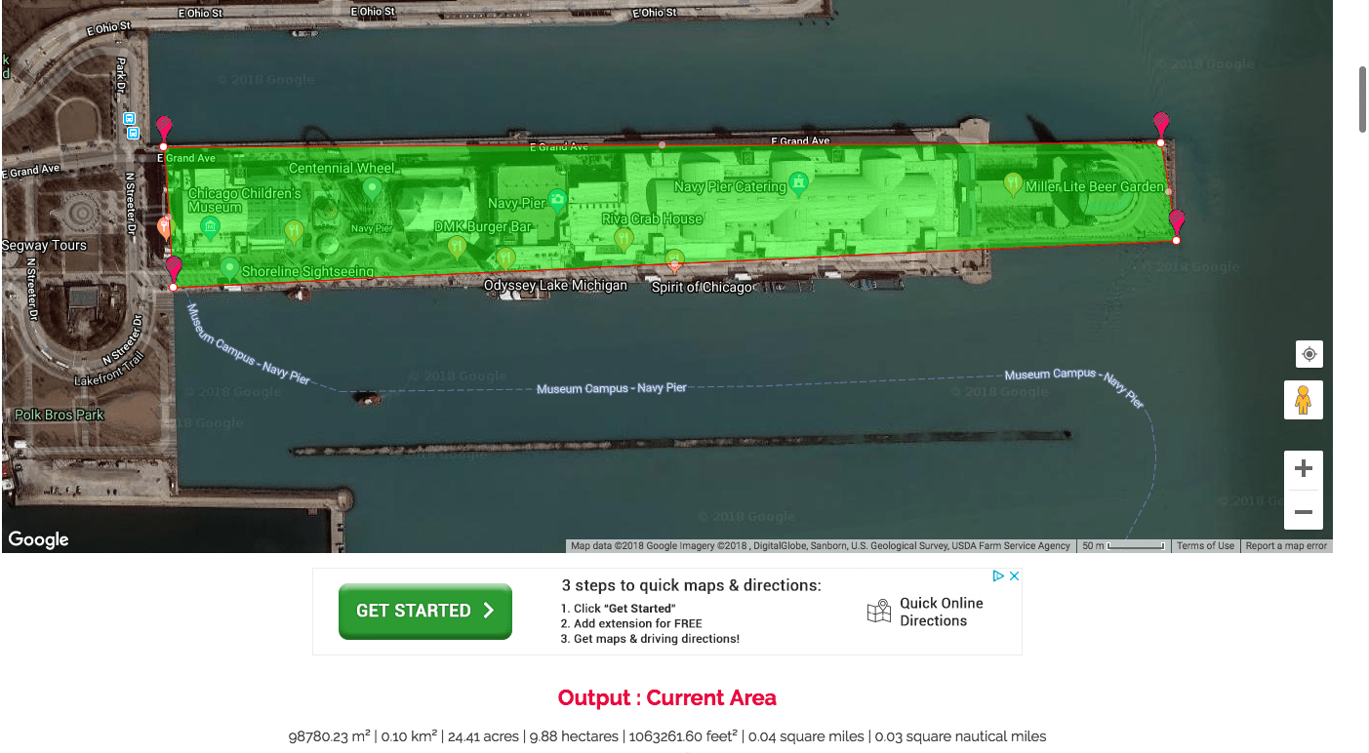This screenshot has width=1369, height=753.
Task: Select the Chicago Children's Museum text label
Action: (245, 200)
